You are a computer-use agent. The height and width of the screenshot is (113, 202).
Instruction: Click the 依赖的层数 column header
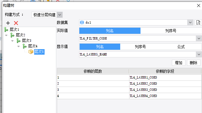pyautogui.click(x=93, y=71)
